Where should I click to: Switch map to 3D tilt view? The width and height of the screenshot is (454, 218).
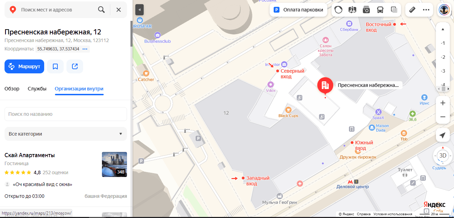[x=443, y=155]
